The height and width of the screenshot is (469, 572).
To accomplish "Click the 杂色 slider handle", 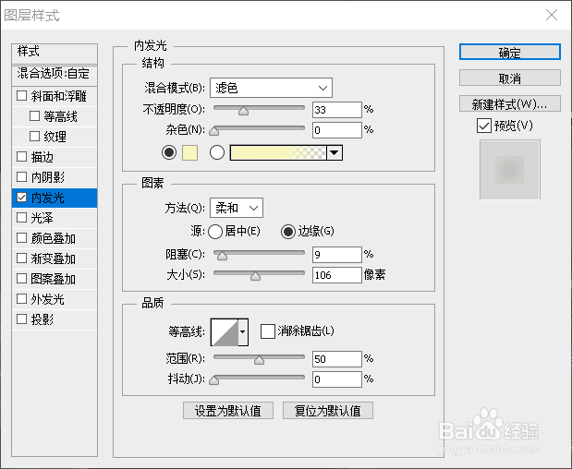I will coord(214,131).
